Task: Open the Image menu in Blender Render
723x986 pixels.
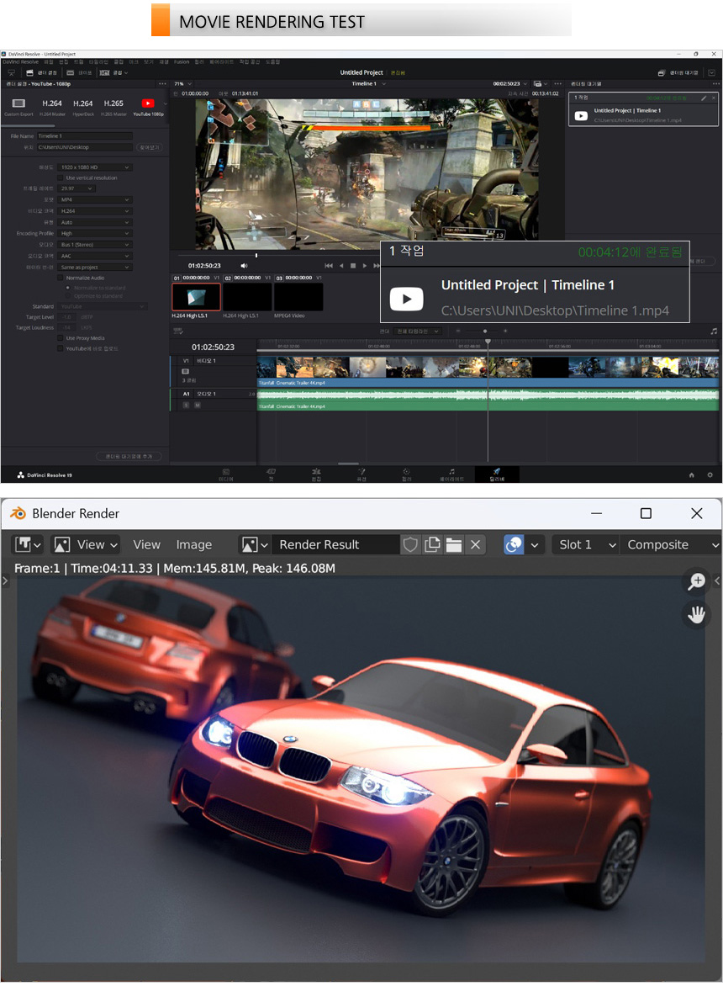Action: click(193, 545)
